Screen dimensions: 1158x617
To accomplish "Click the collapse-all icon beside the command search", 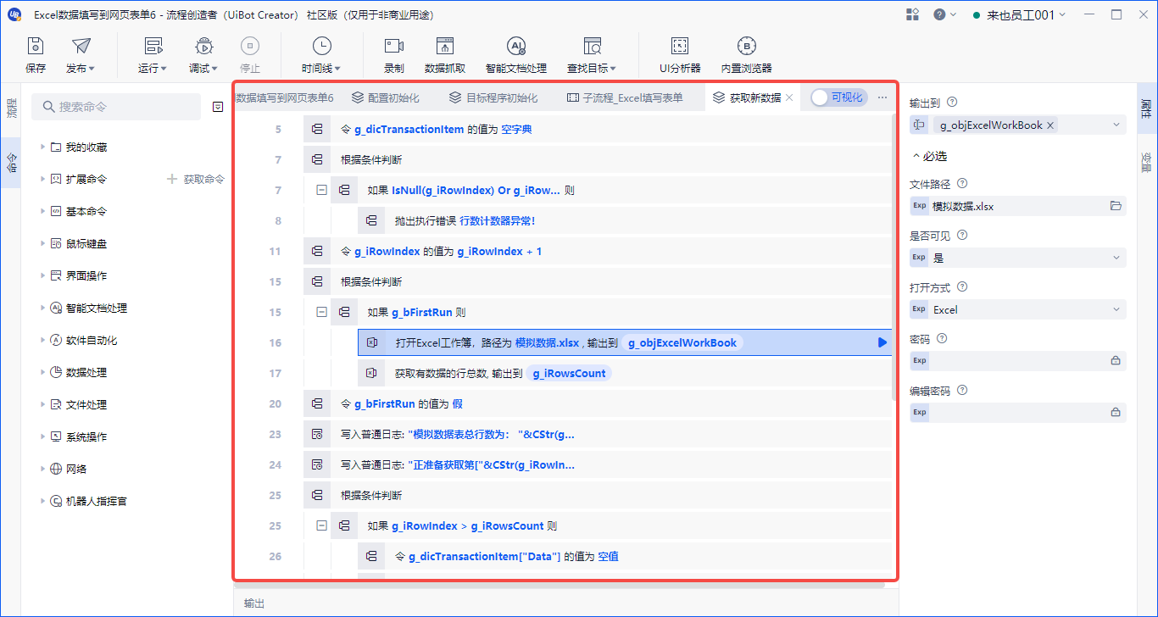I will click(x=218, y=107).
